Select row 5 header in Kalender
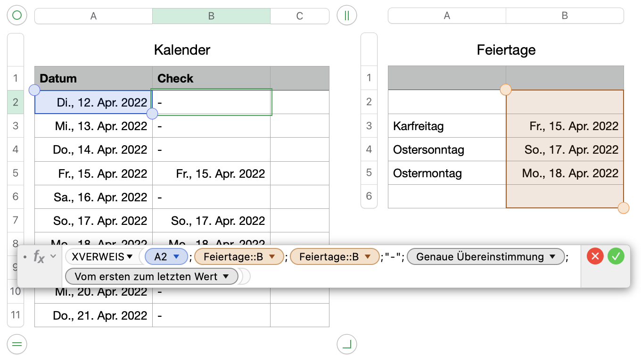Viewport: 641px width, 363px height. pyautogui.click(x=16, y=173)
